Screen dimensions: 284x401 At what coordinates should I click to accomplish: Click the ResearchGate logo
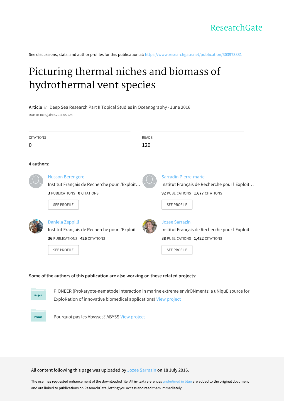tap(236, 28)
